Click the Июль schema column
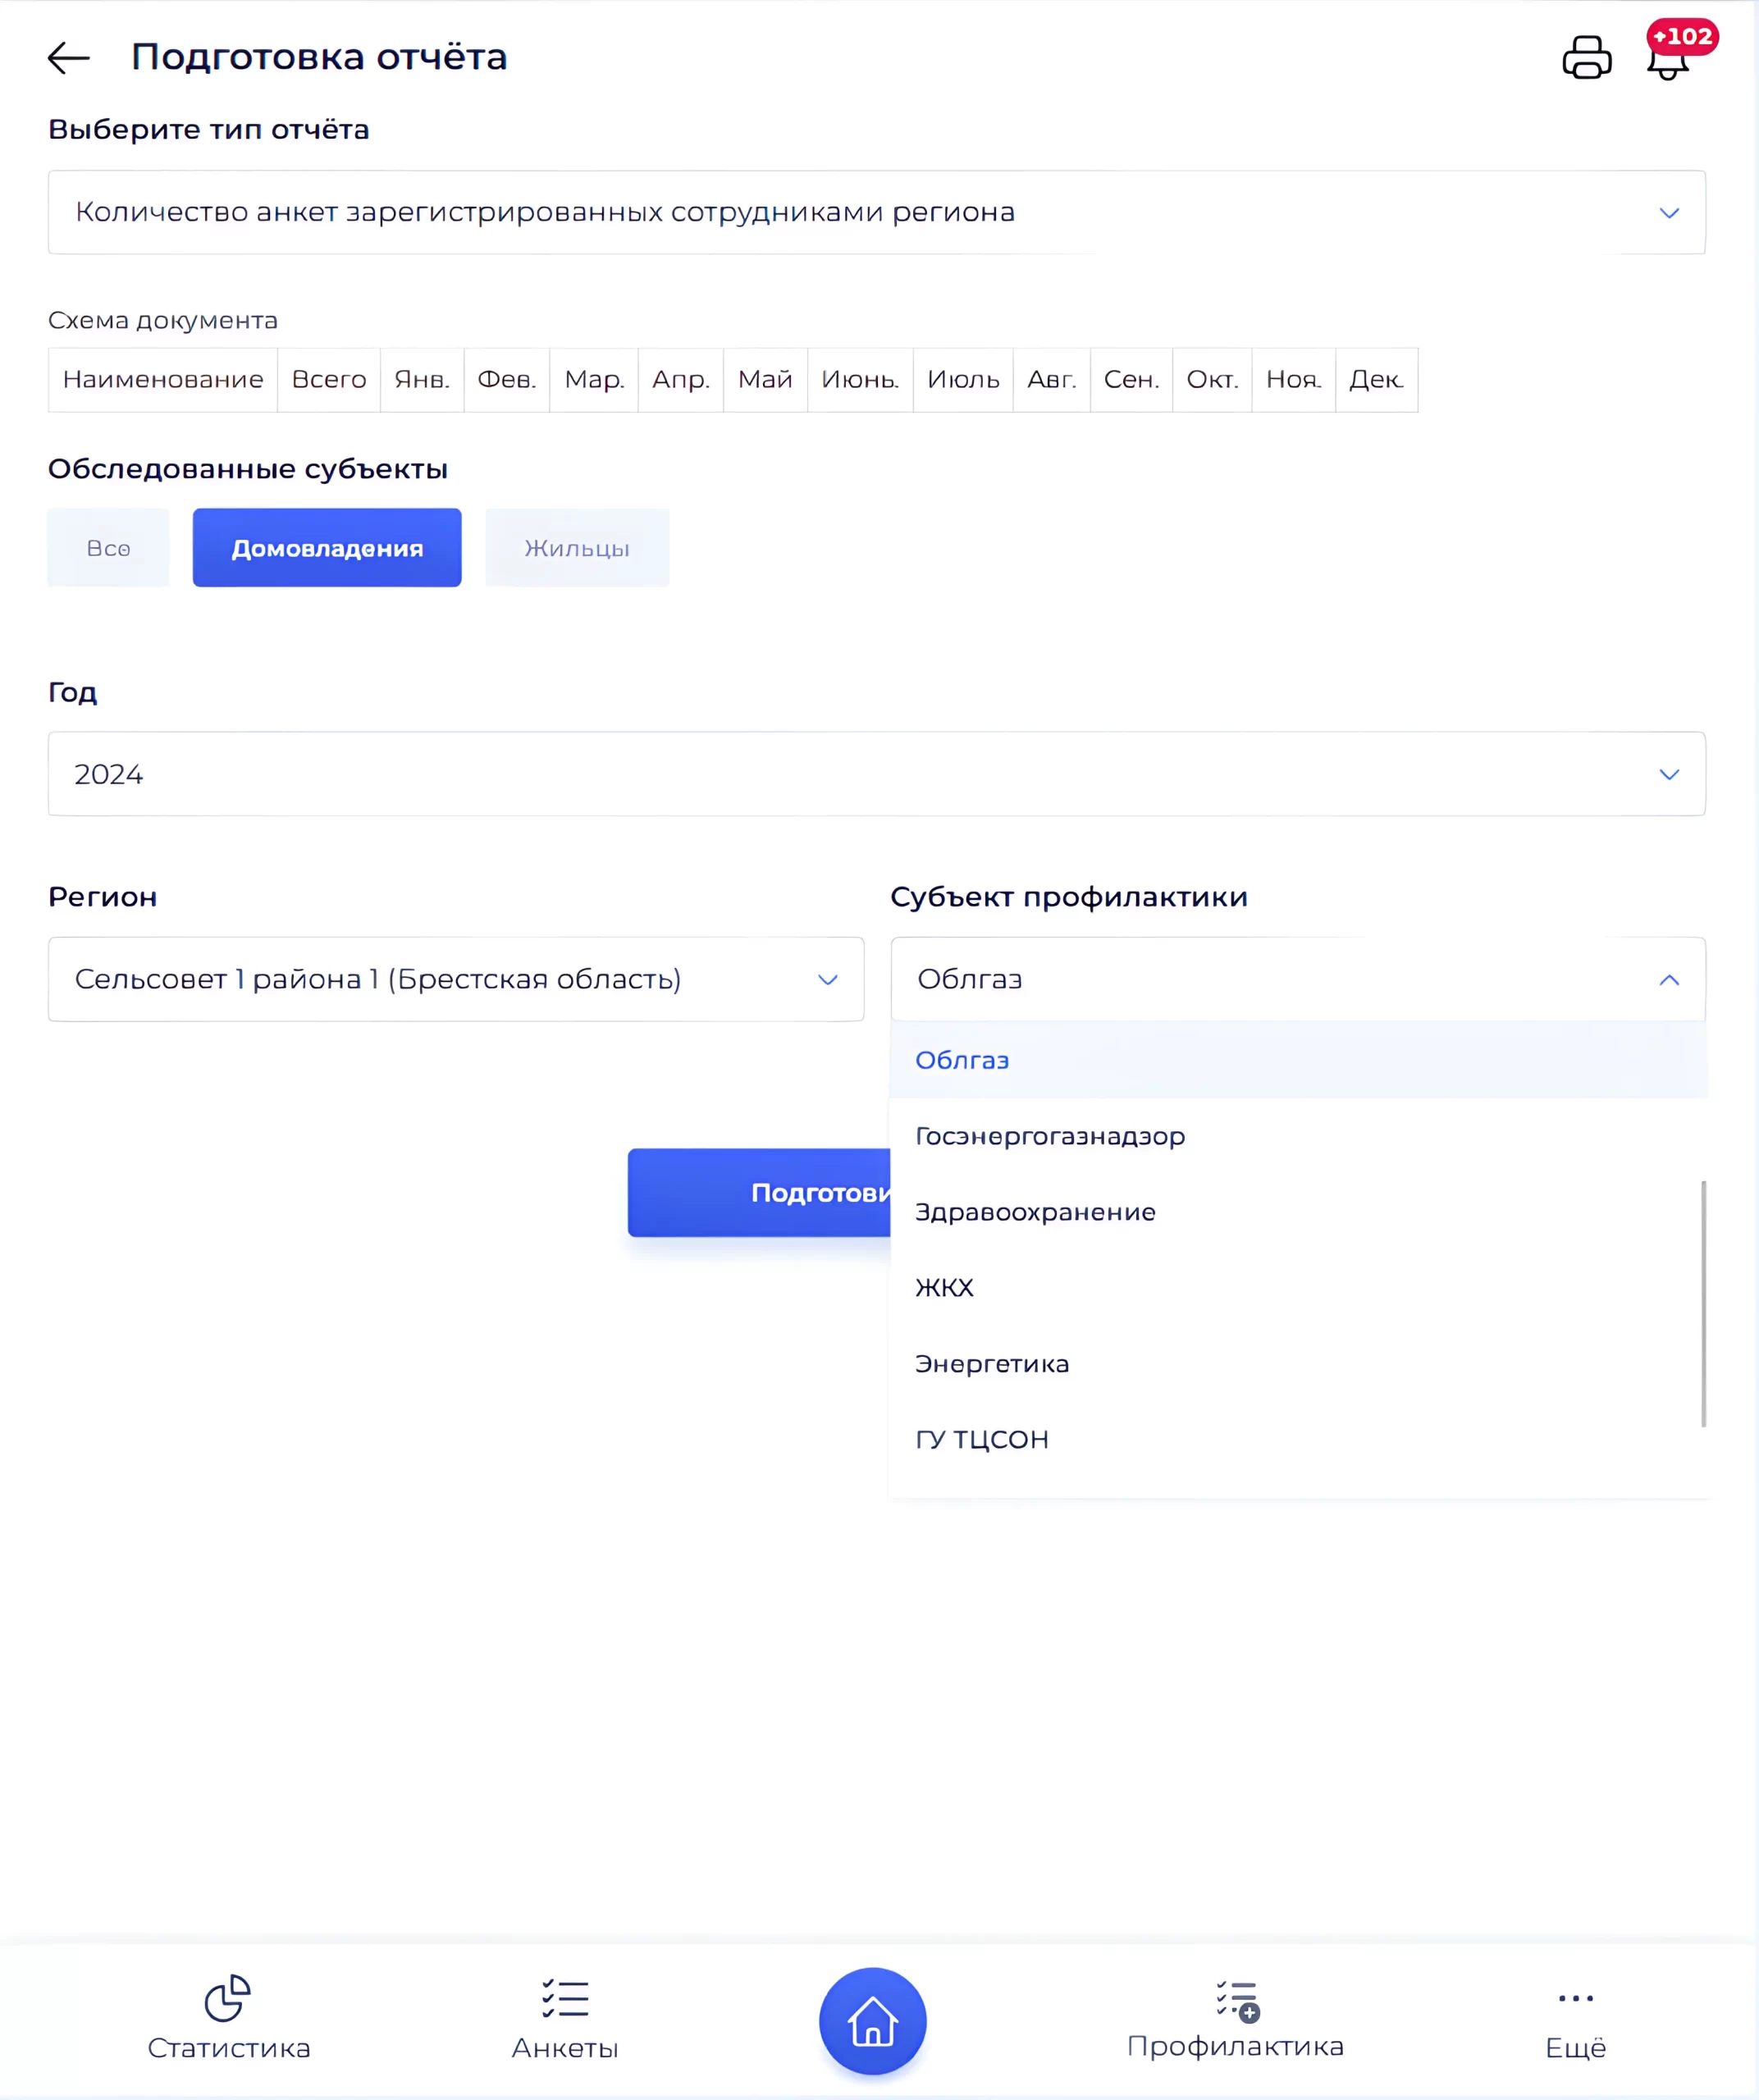 (963, 380)
